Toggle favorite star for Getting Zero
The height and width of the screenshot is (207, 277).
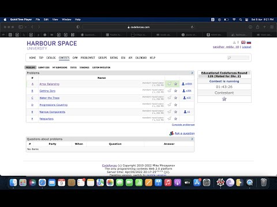click(x=175, y=91)
